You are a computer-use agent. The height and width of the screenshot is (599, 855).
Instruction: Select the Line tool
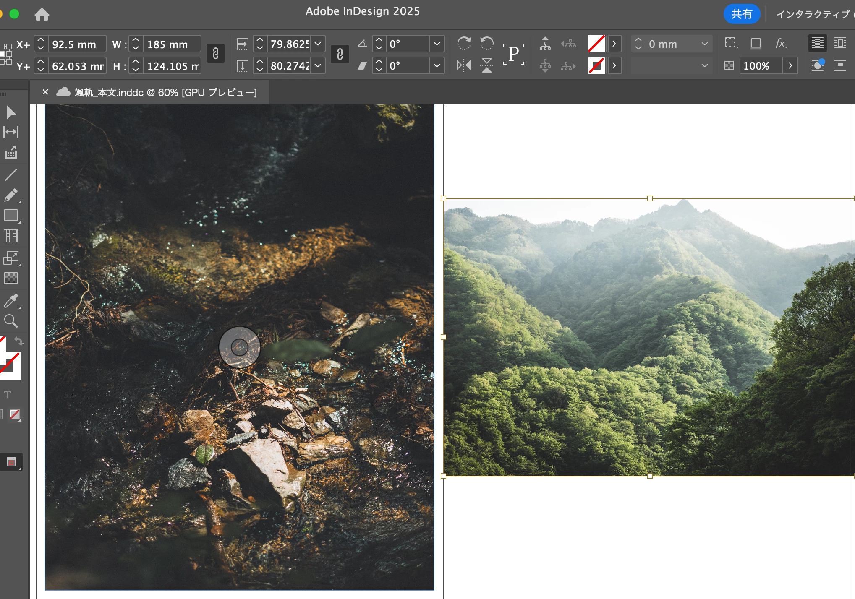pyautogui.click(x=11, y=174)
